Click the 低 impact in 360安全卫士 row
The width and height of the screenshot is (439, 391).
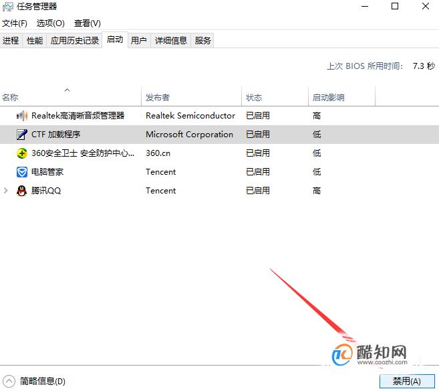(x=317, y=153)
